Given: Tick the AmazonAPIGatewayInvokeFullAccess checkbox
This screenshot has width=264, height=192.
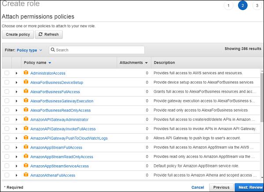Looking at the screenshot, I should tap(7, 129).
